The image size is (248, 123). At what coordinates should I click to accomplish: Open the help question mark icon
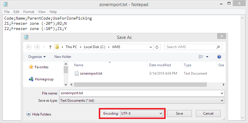[219, 57]
